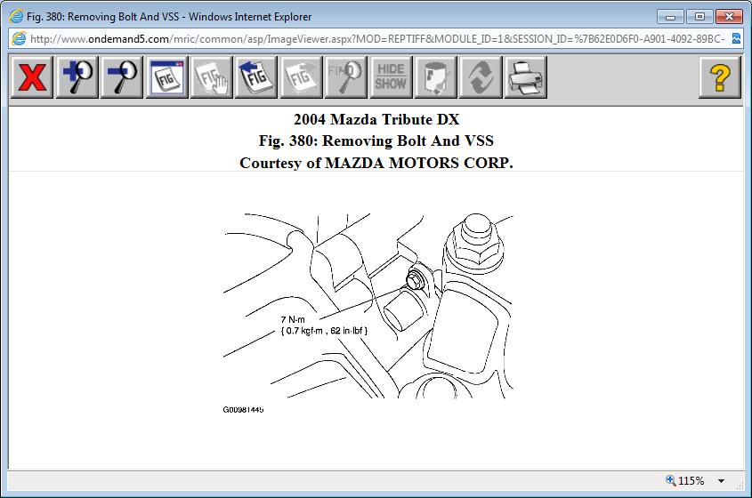Zoom out with the minus magnifier tool

[122, 77]
